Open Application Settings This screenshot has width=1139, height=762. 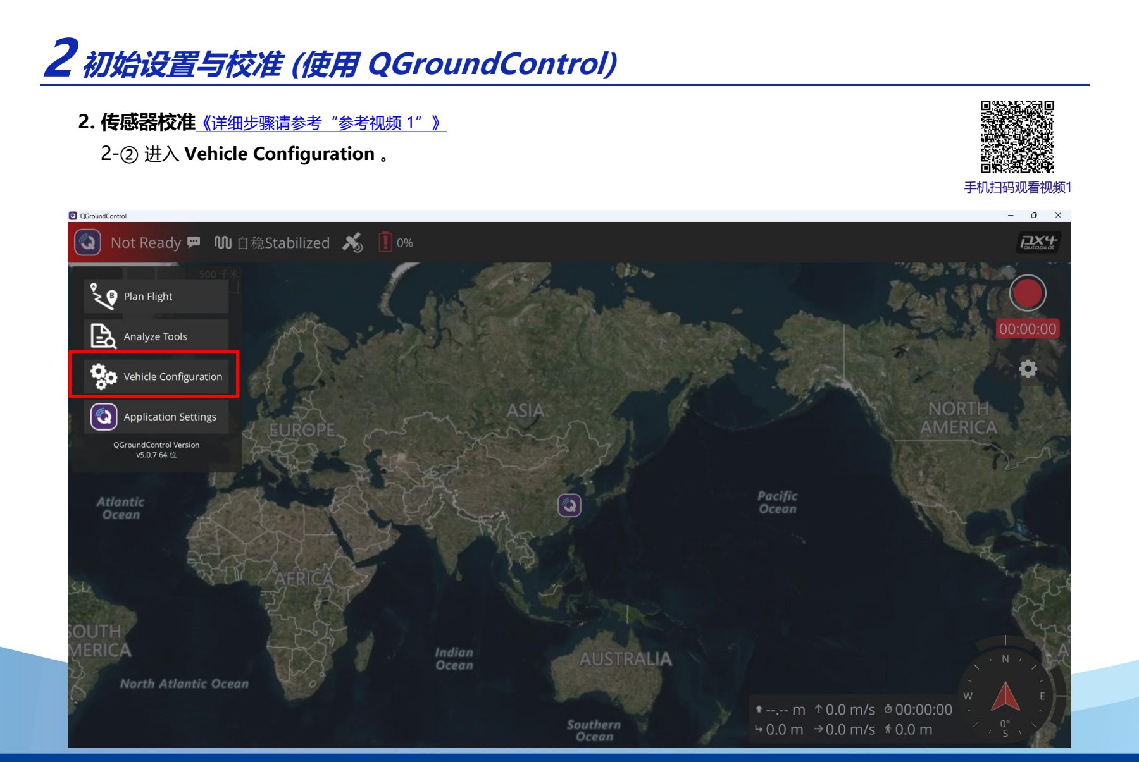156,417
